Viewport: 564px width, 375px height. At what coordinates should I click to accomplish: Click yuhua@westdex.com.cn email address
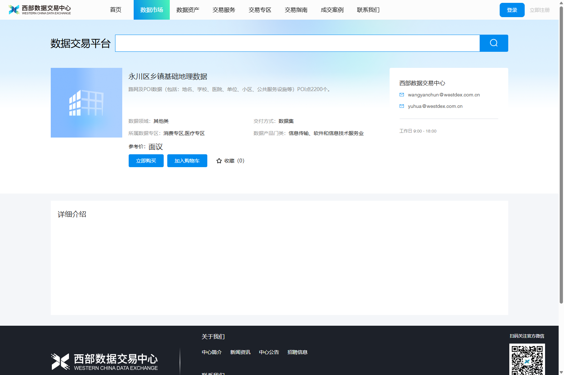(x=435, y=106)
